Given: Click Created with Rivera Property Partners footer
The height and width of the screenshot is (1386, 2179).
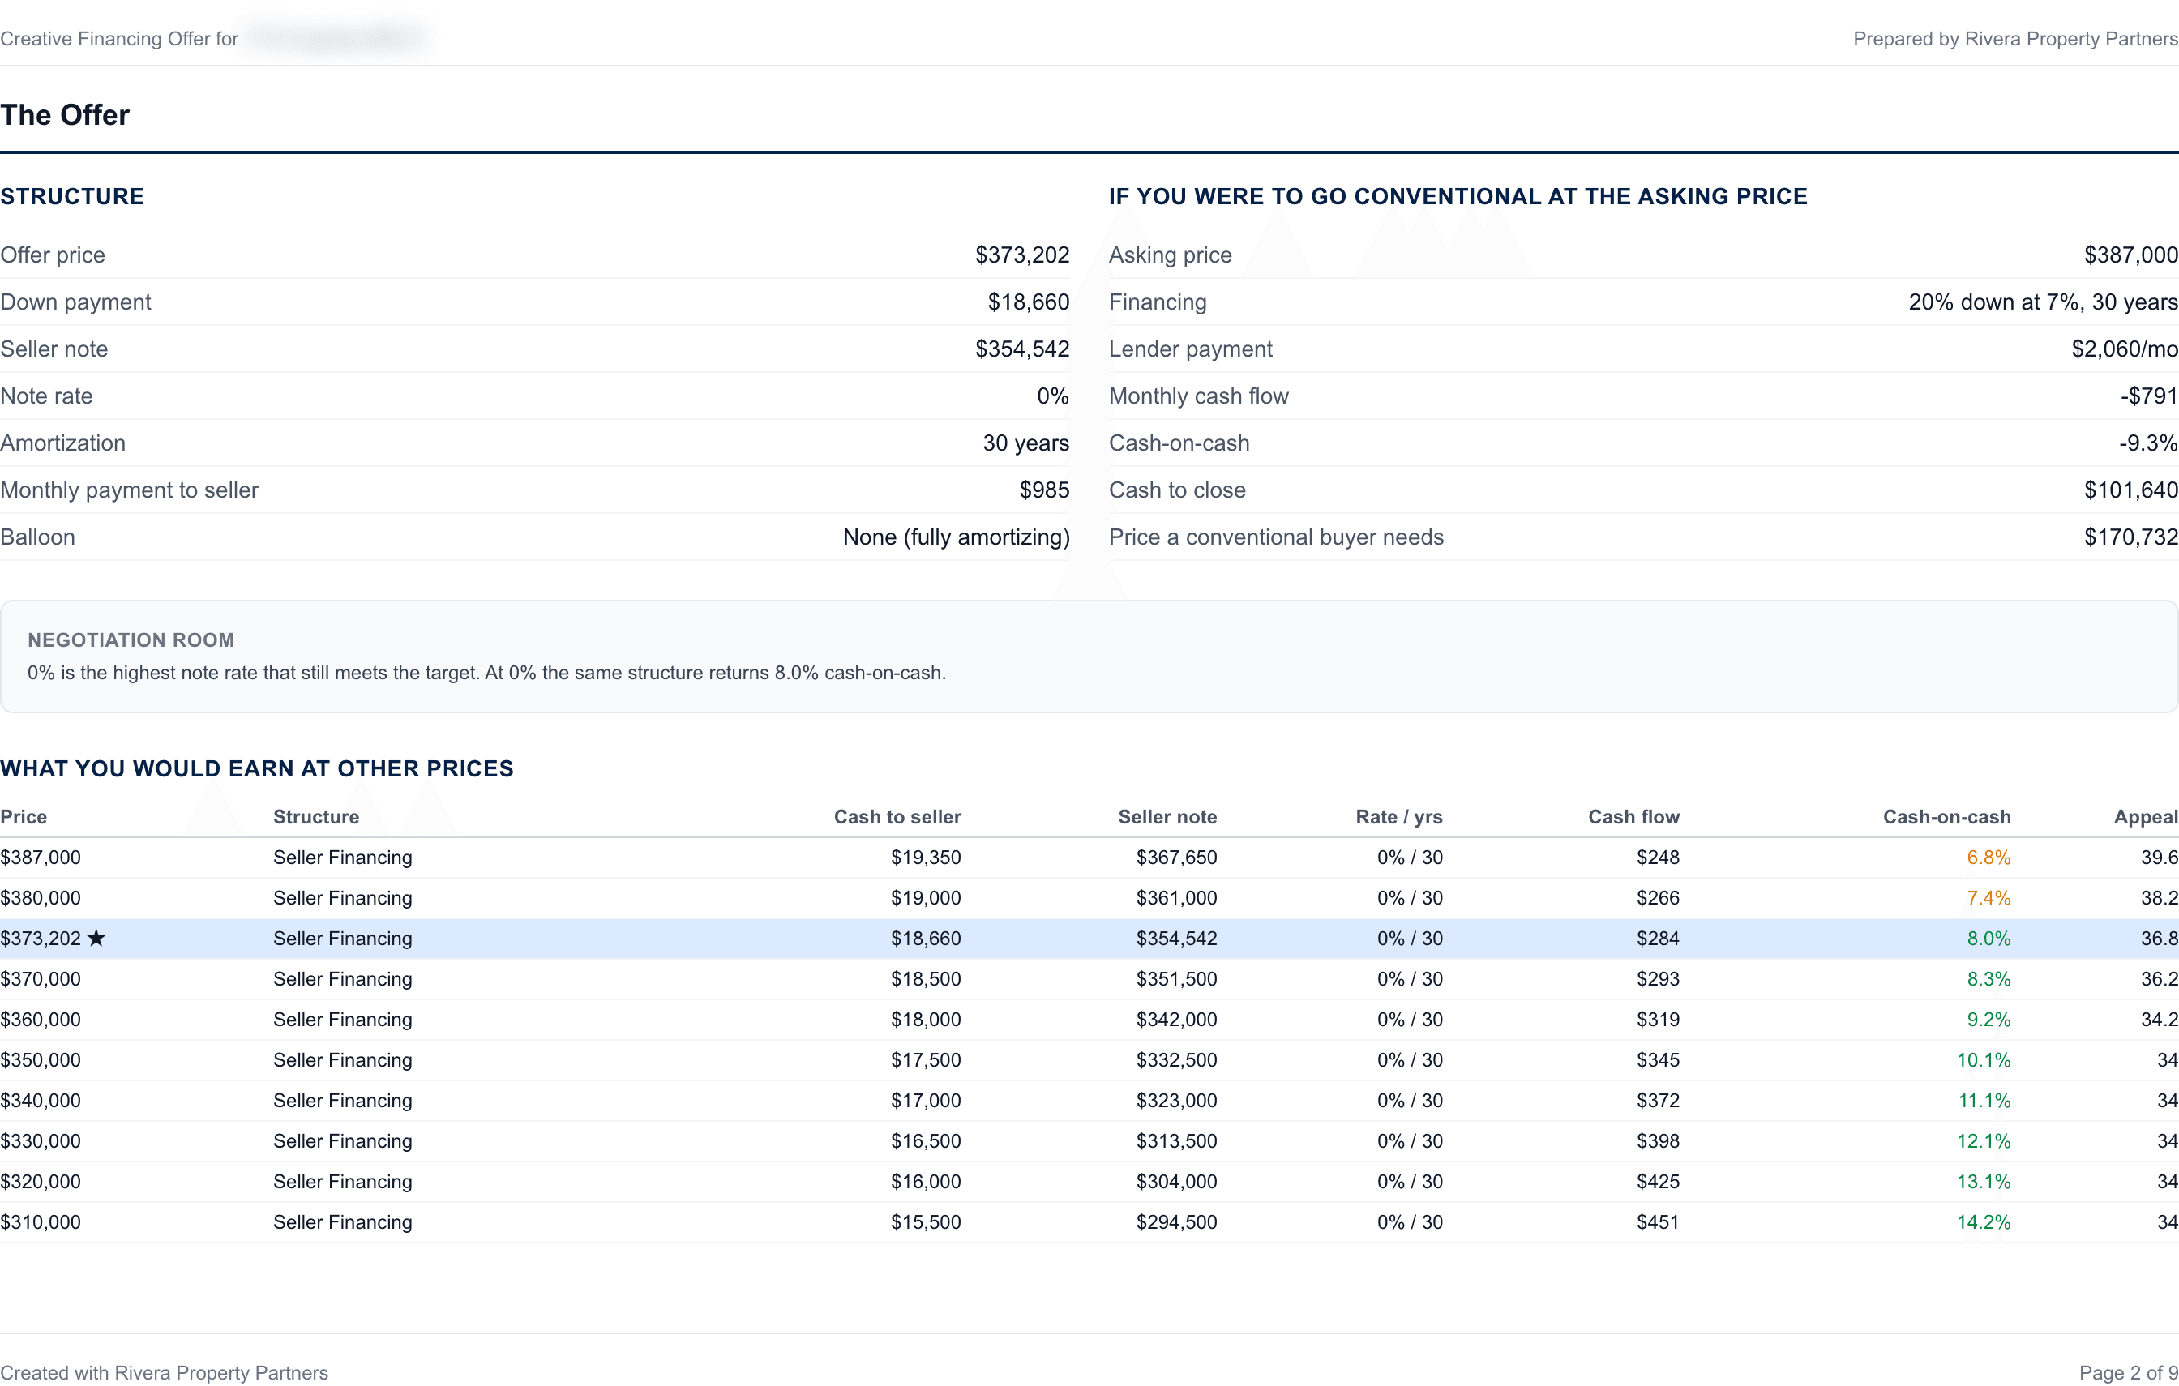Looking at the screenshot, I should 164,1372.
